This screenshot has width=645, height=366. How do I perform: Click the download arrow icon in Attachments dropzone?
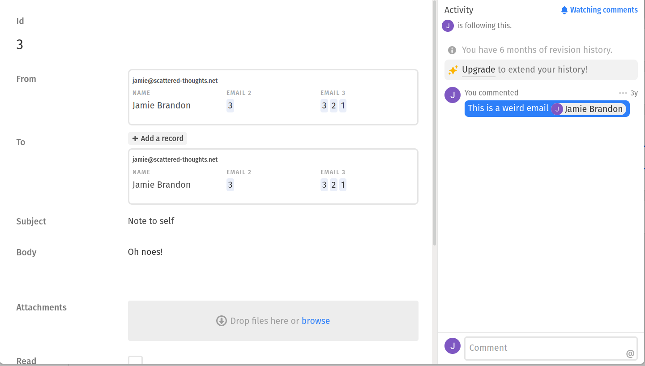click(x=222, y=321)
